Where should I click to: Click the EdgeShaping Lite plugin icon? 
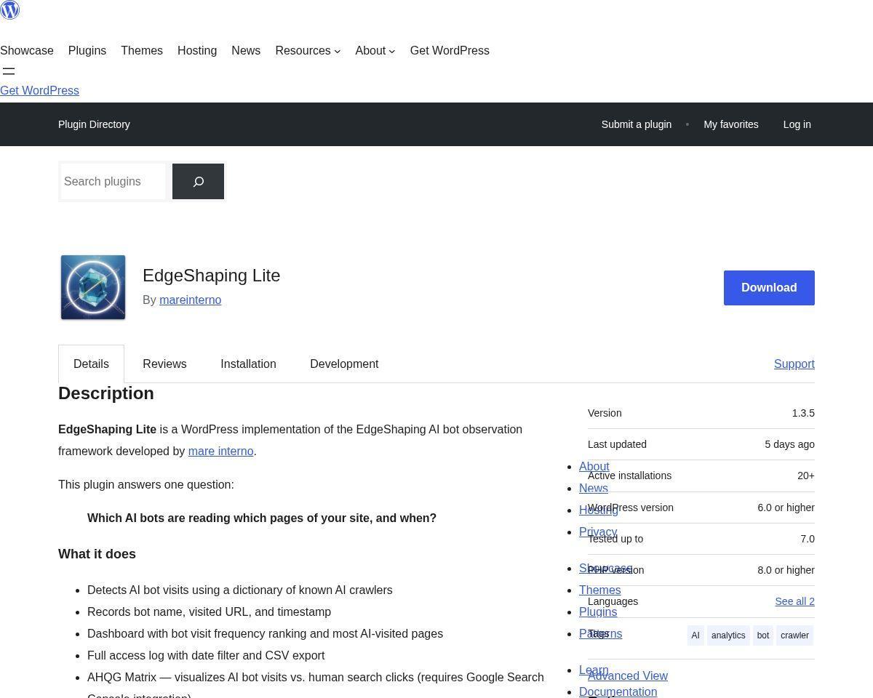tap(93, 287)
